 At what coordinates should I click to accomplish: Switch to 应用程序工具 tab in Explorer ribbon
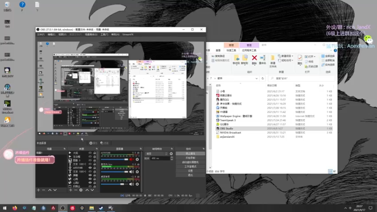pos(249,50)
